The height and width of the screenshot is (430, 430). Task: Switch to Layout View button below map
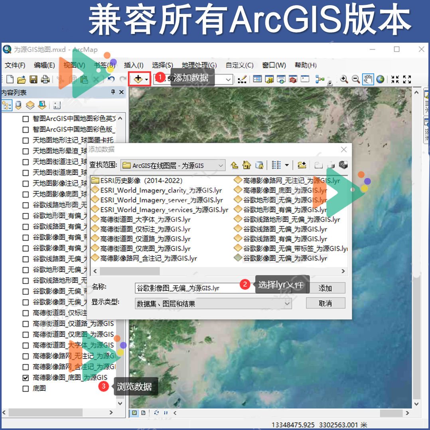143,413
